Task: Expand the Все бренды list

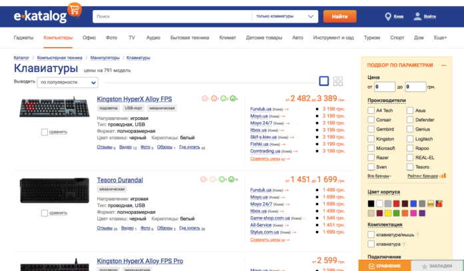Action: pos(379,176)
